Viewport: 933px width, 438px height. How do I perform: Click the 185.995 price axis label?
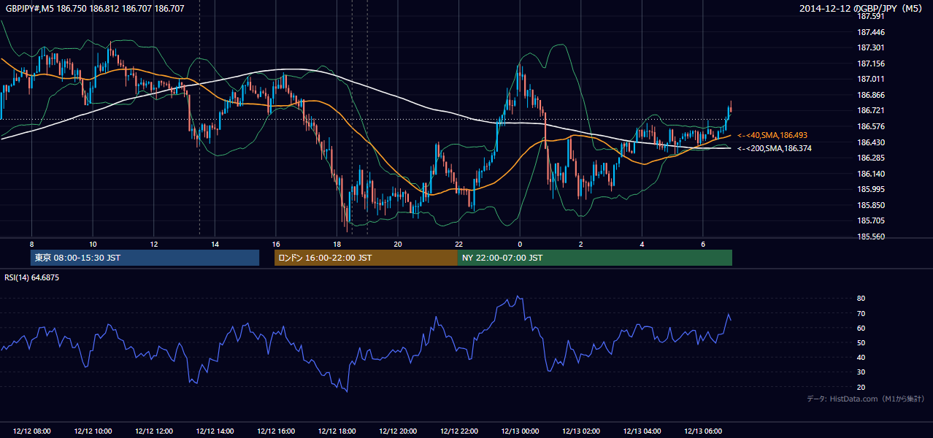870,189
